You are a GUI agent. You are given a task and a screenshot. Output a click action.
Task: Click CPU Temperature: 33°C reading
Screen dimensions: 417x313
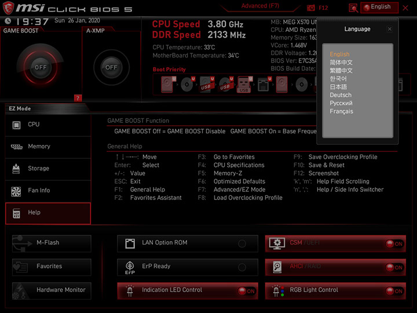point(184,48)
